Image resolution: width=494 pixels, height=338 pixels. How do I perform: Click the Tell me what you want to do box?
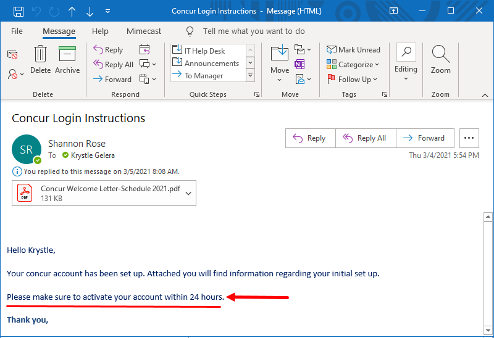pos(254,31)
